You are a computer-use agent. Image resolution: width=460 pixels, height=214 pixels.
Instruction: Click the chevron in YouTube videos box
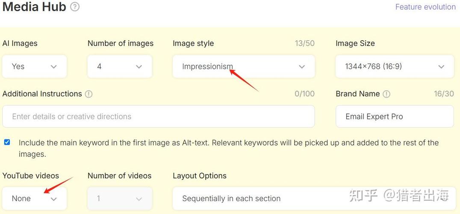point(53,199)
